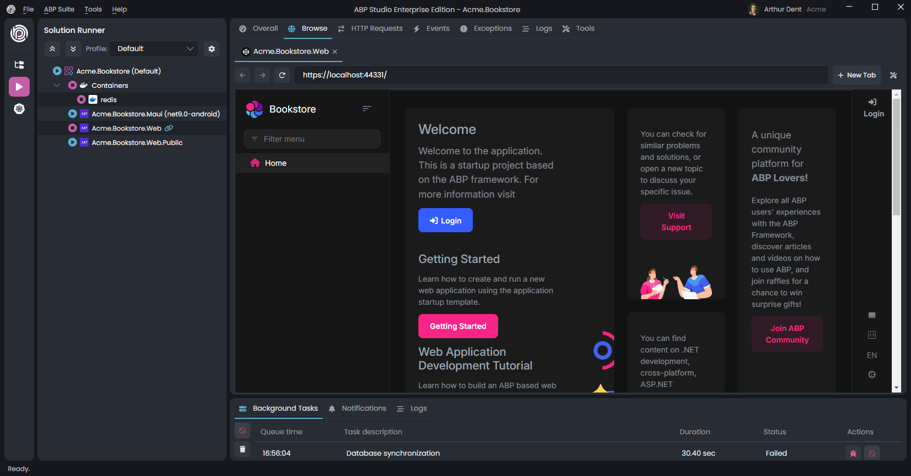Open the File menu
The height and width of the screenshot is (476, 911).
click(28, 9)
